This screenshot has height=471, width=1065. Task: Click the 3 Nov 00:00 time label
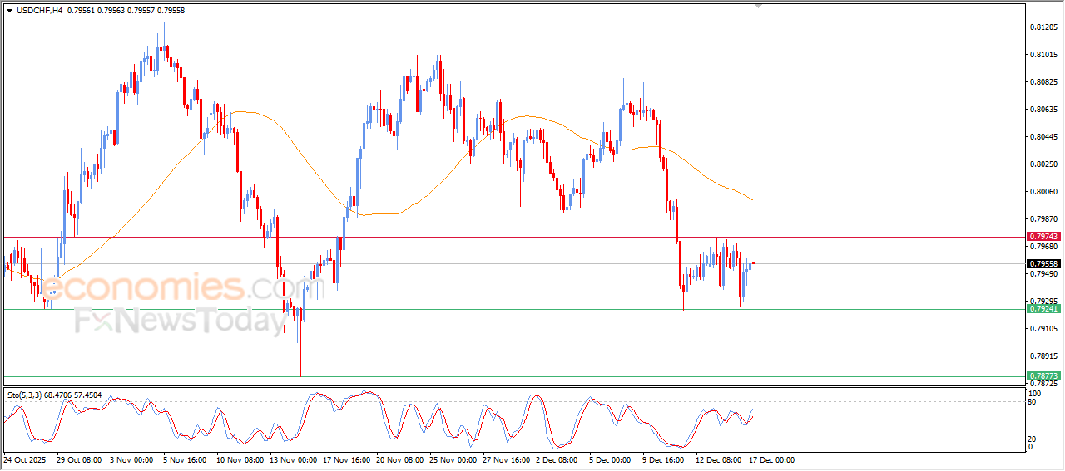[x=131, y=459]
